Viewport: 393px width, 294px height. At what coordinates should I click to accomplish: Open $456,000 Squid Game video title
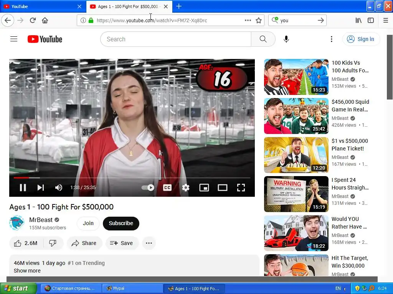[350, 106]
